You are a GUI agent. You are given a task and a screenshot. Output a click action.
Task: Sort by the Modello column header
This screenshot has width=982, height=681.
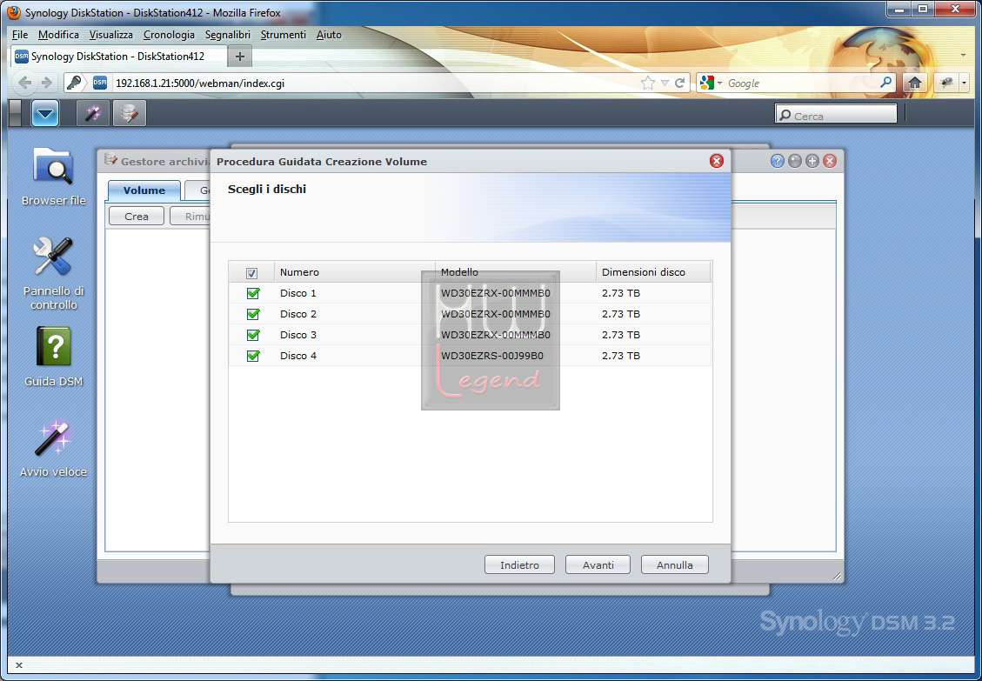pyautogui.click(x=516, y=272)
